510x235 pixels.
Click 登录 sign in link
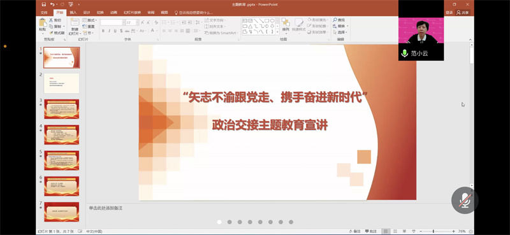click(x=449, y=12)
